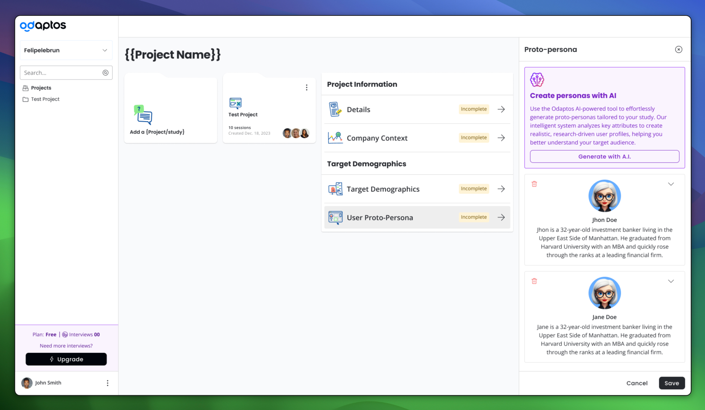Click the John Smith user name

coord(48,383)
